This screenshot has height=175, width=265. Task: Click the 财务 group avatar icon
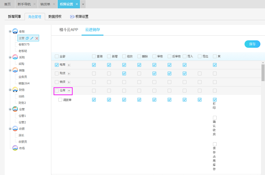pos(15,90)
